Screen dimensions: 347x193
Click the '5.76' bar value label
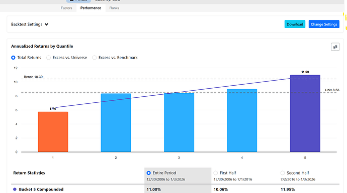point(53,109)
